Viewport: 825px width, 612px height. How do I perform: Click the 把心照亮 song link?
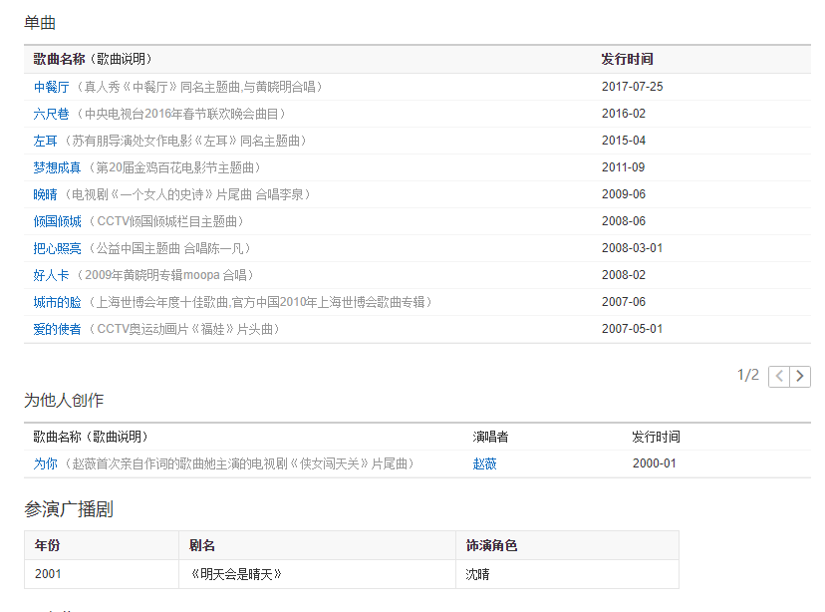pyautogui.click(x=57, y=248)
